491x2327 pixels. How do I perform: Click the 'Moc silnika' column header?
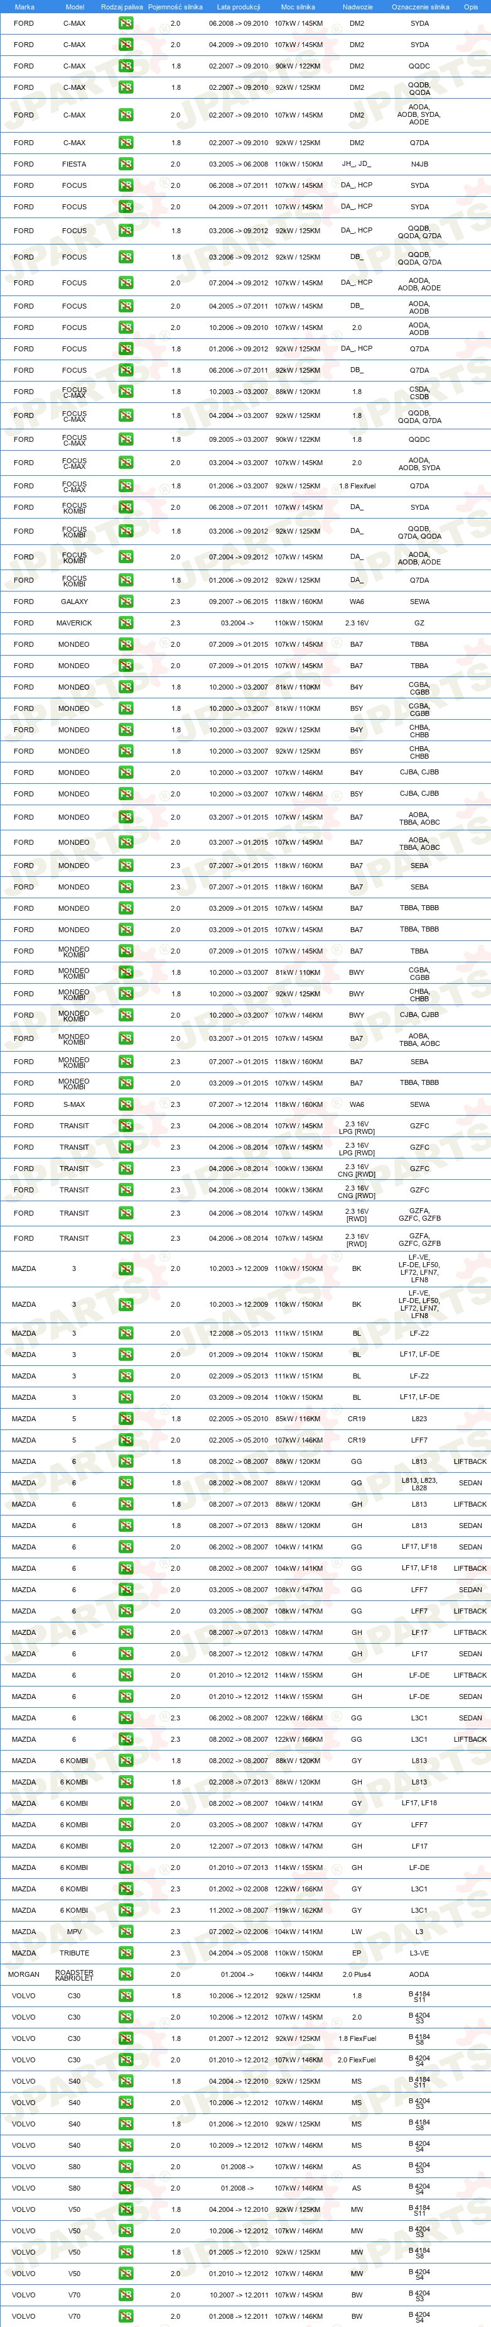click(298, 6)
